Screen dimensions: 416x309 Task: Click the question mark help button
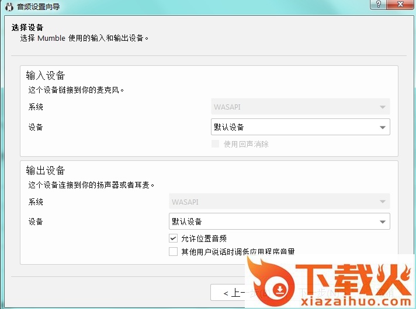coord(380,4)
